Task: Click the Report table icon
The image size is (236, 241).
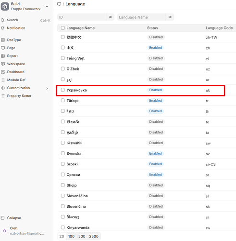Action: [3, 56]
